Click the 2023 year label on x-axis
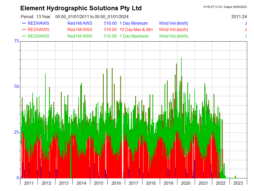 coord(238,183)
